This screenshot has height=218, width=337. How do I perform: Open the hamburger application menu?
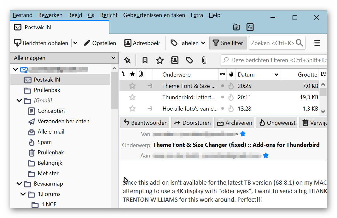click(317, 43)
